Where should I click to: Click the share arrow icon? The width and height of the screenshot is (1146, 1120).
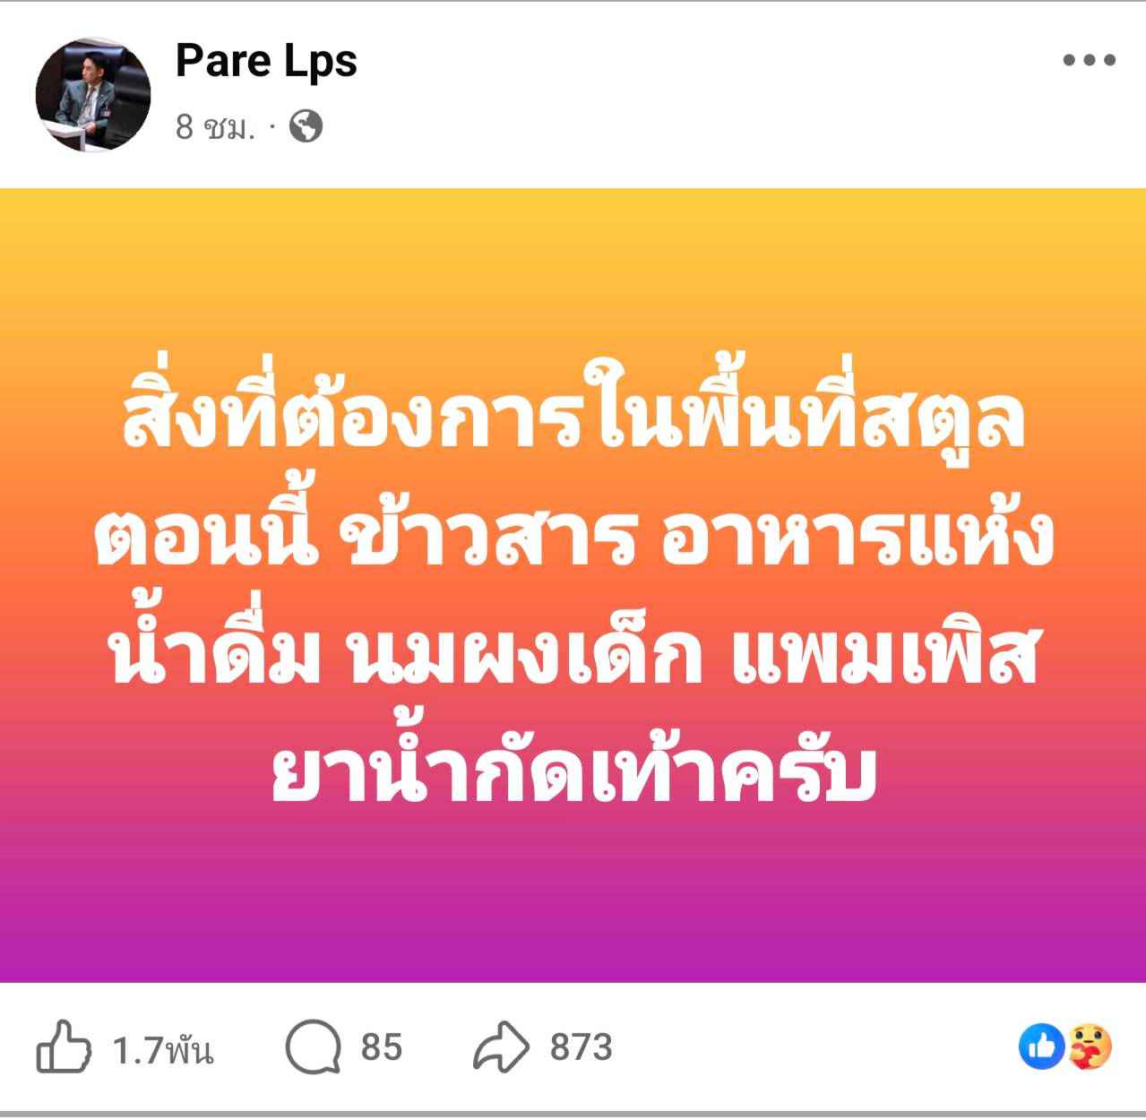pos(503,1047)
